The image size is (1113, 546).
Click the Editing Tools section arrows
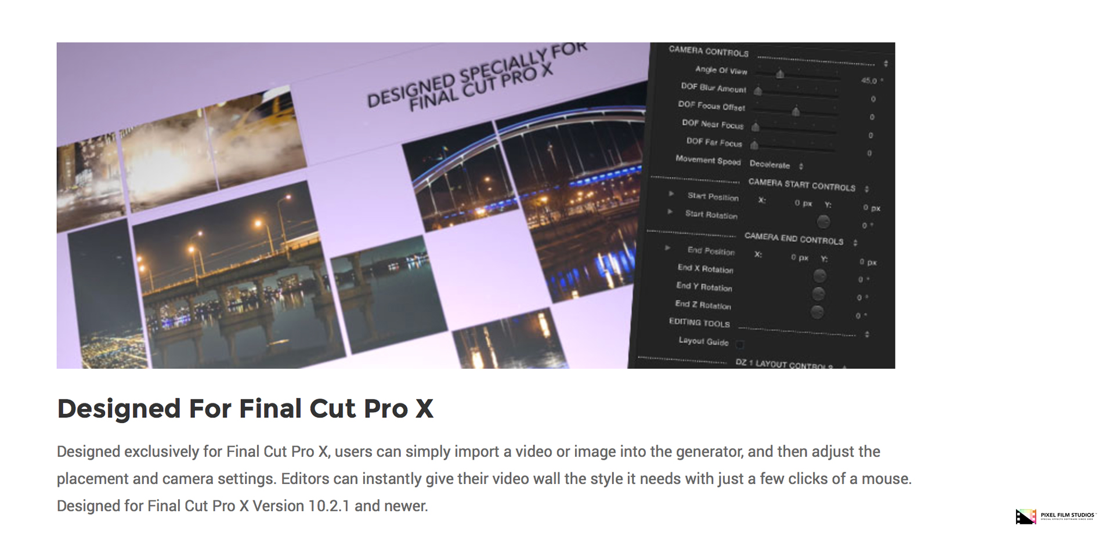click(x=867, y=334)
